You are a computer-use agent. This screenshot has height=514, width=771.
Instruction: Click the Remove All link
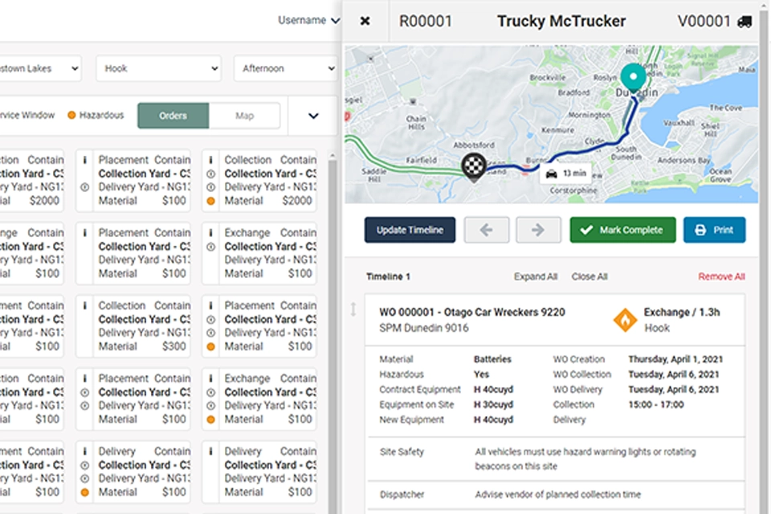[x=721, y=276]
